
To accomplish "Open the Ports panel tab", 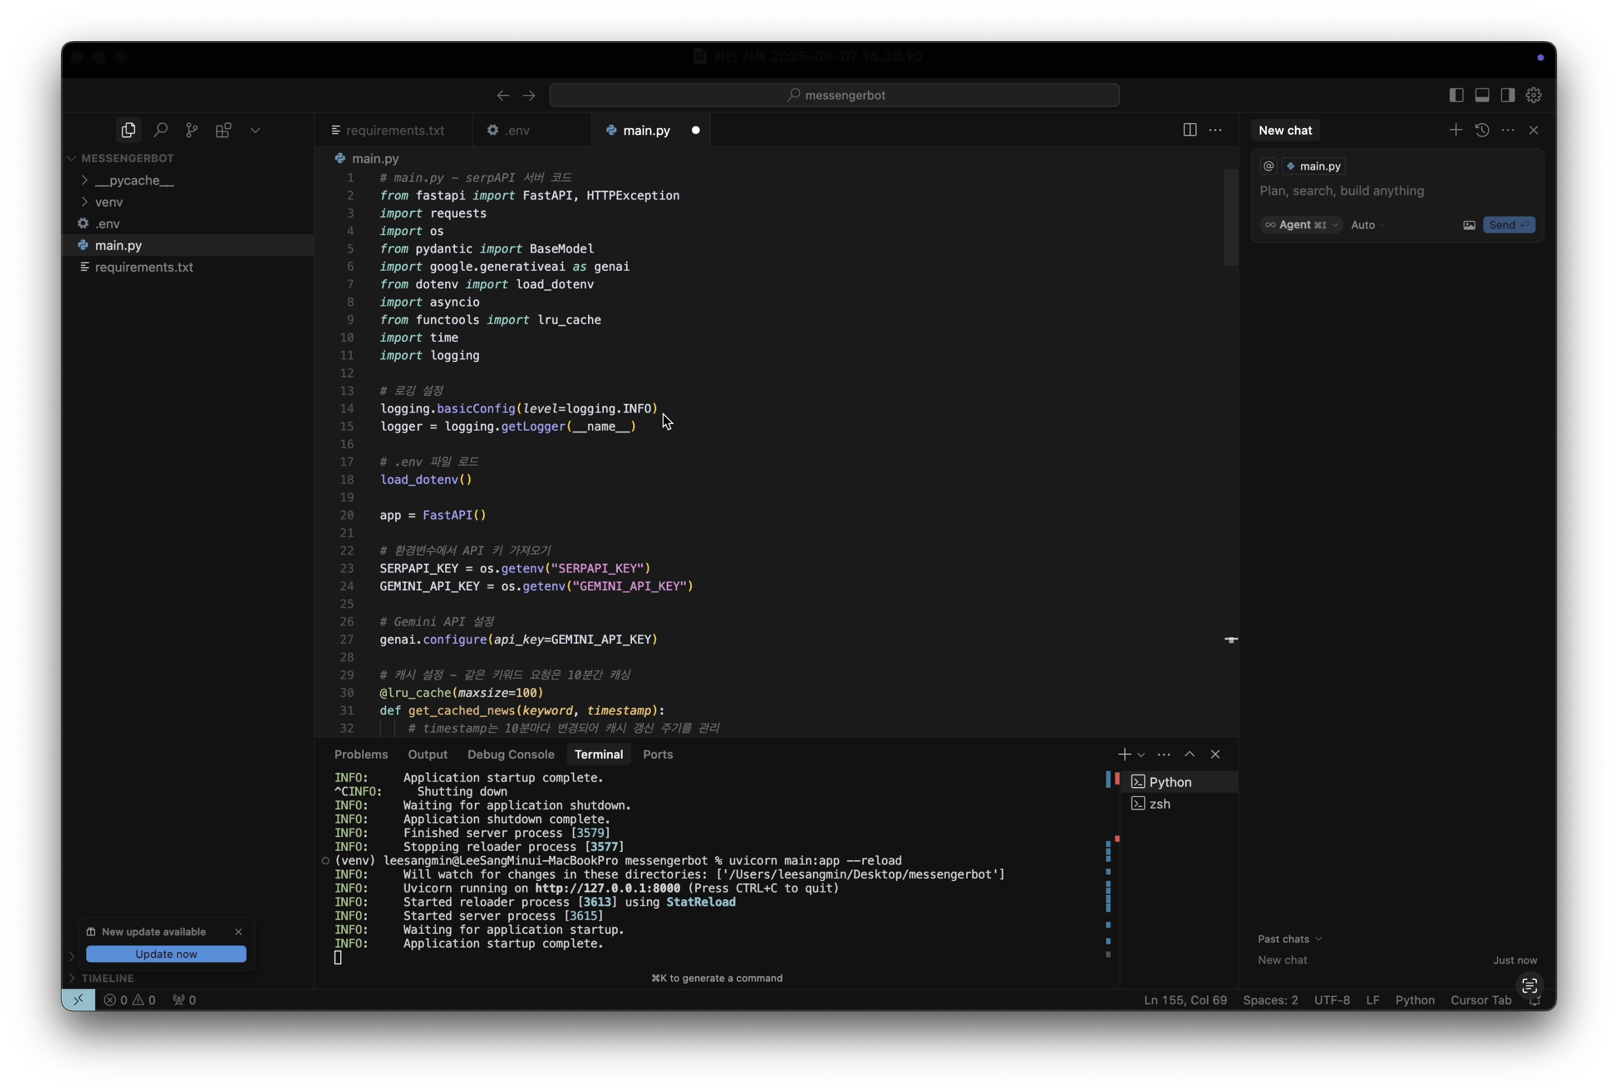I will point(657,754).
